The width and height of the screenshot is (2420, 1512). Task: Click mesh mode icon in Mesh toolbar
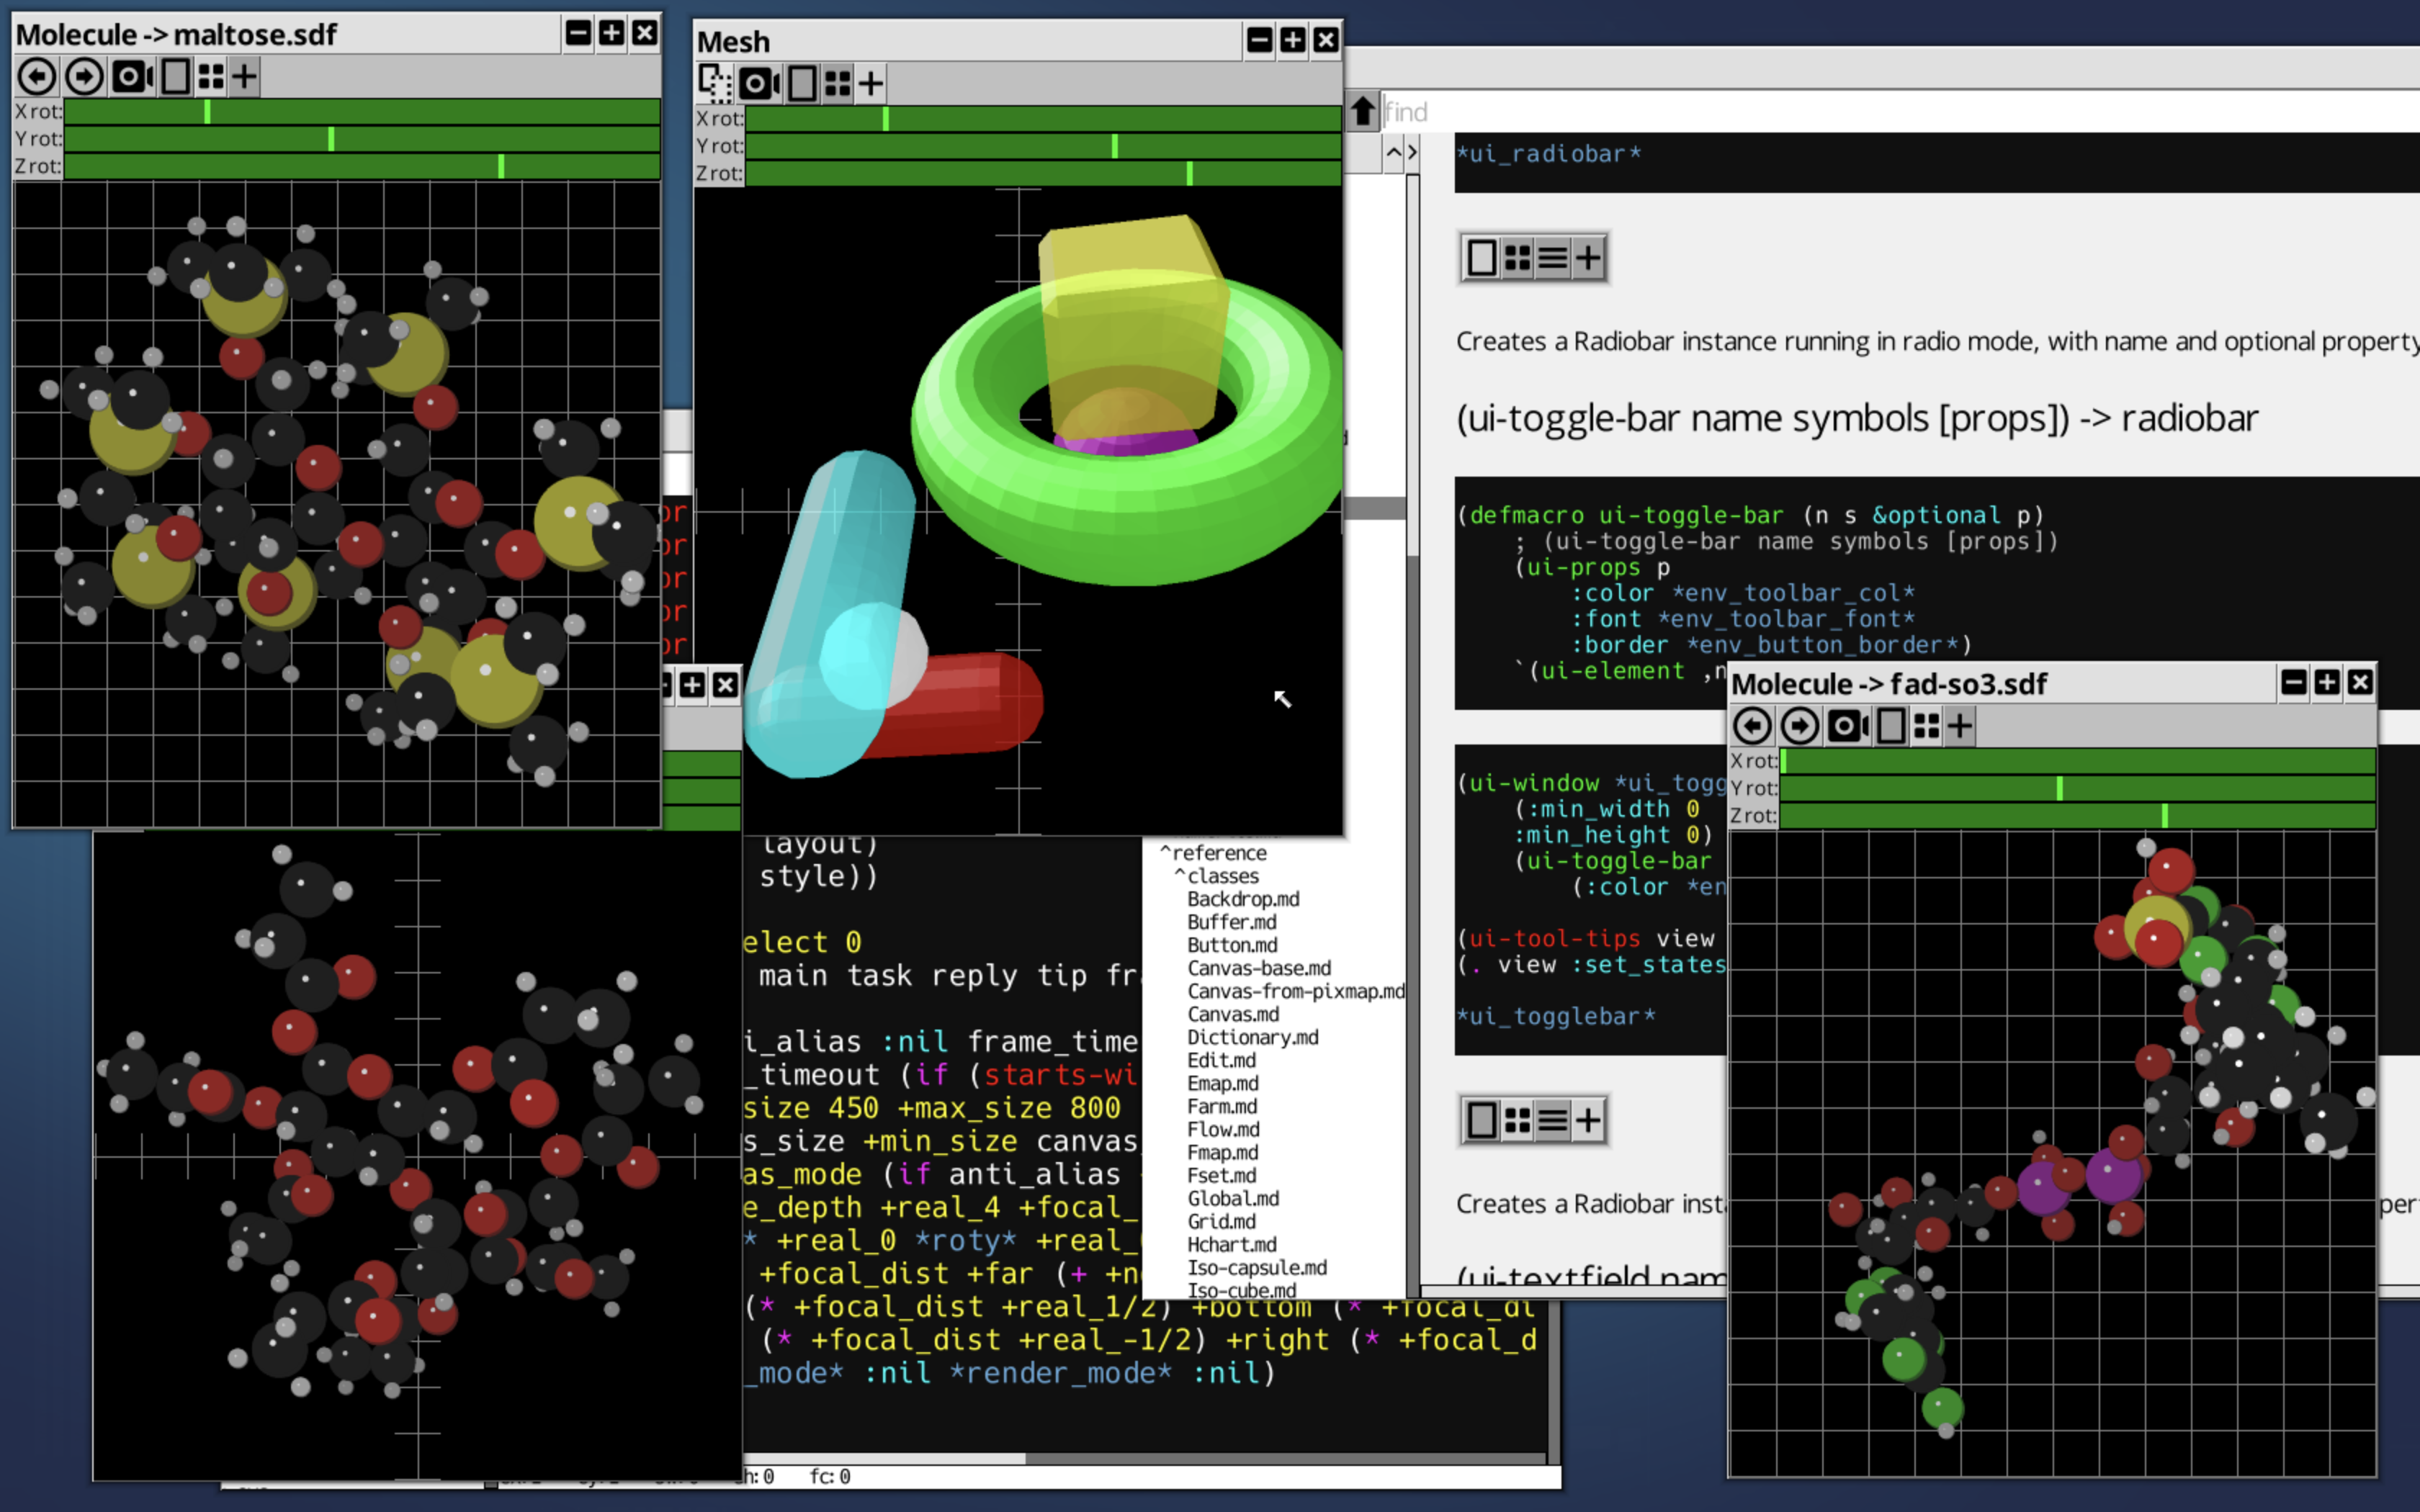[715, 83]
